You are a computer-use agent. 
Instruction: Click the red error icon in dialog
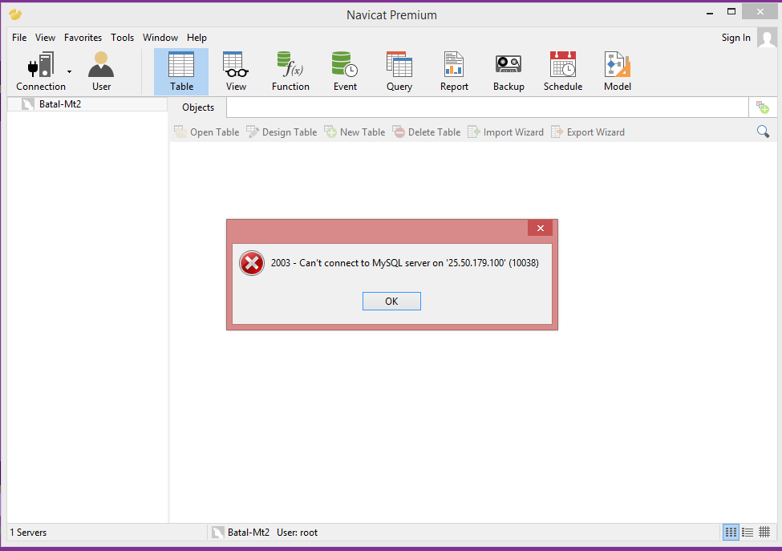(252, 263)
